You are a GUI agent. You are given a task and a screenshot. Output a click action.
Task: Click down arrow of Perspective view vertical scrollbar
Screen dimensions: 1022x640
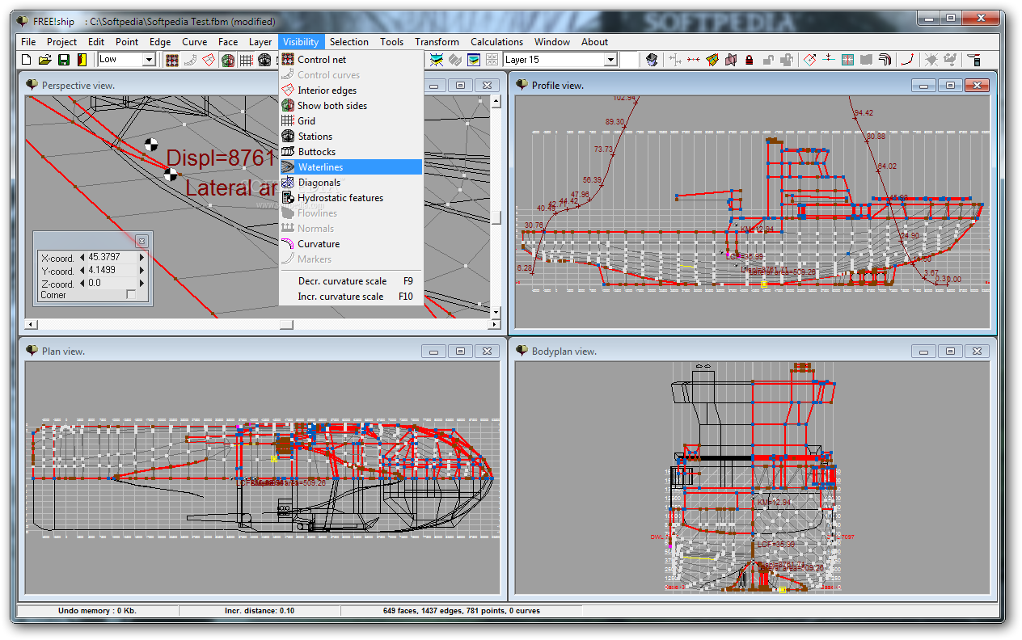point(496,312)
